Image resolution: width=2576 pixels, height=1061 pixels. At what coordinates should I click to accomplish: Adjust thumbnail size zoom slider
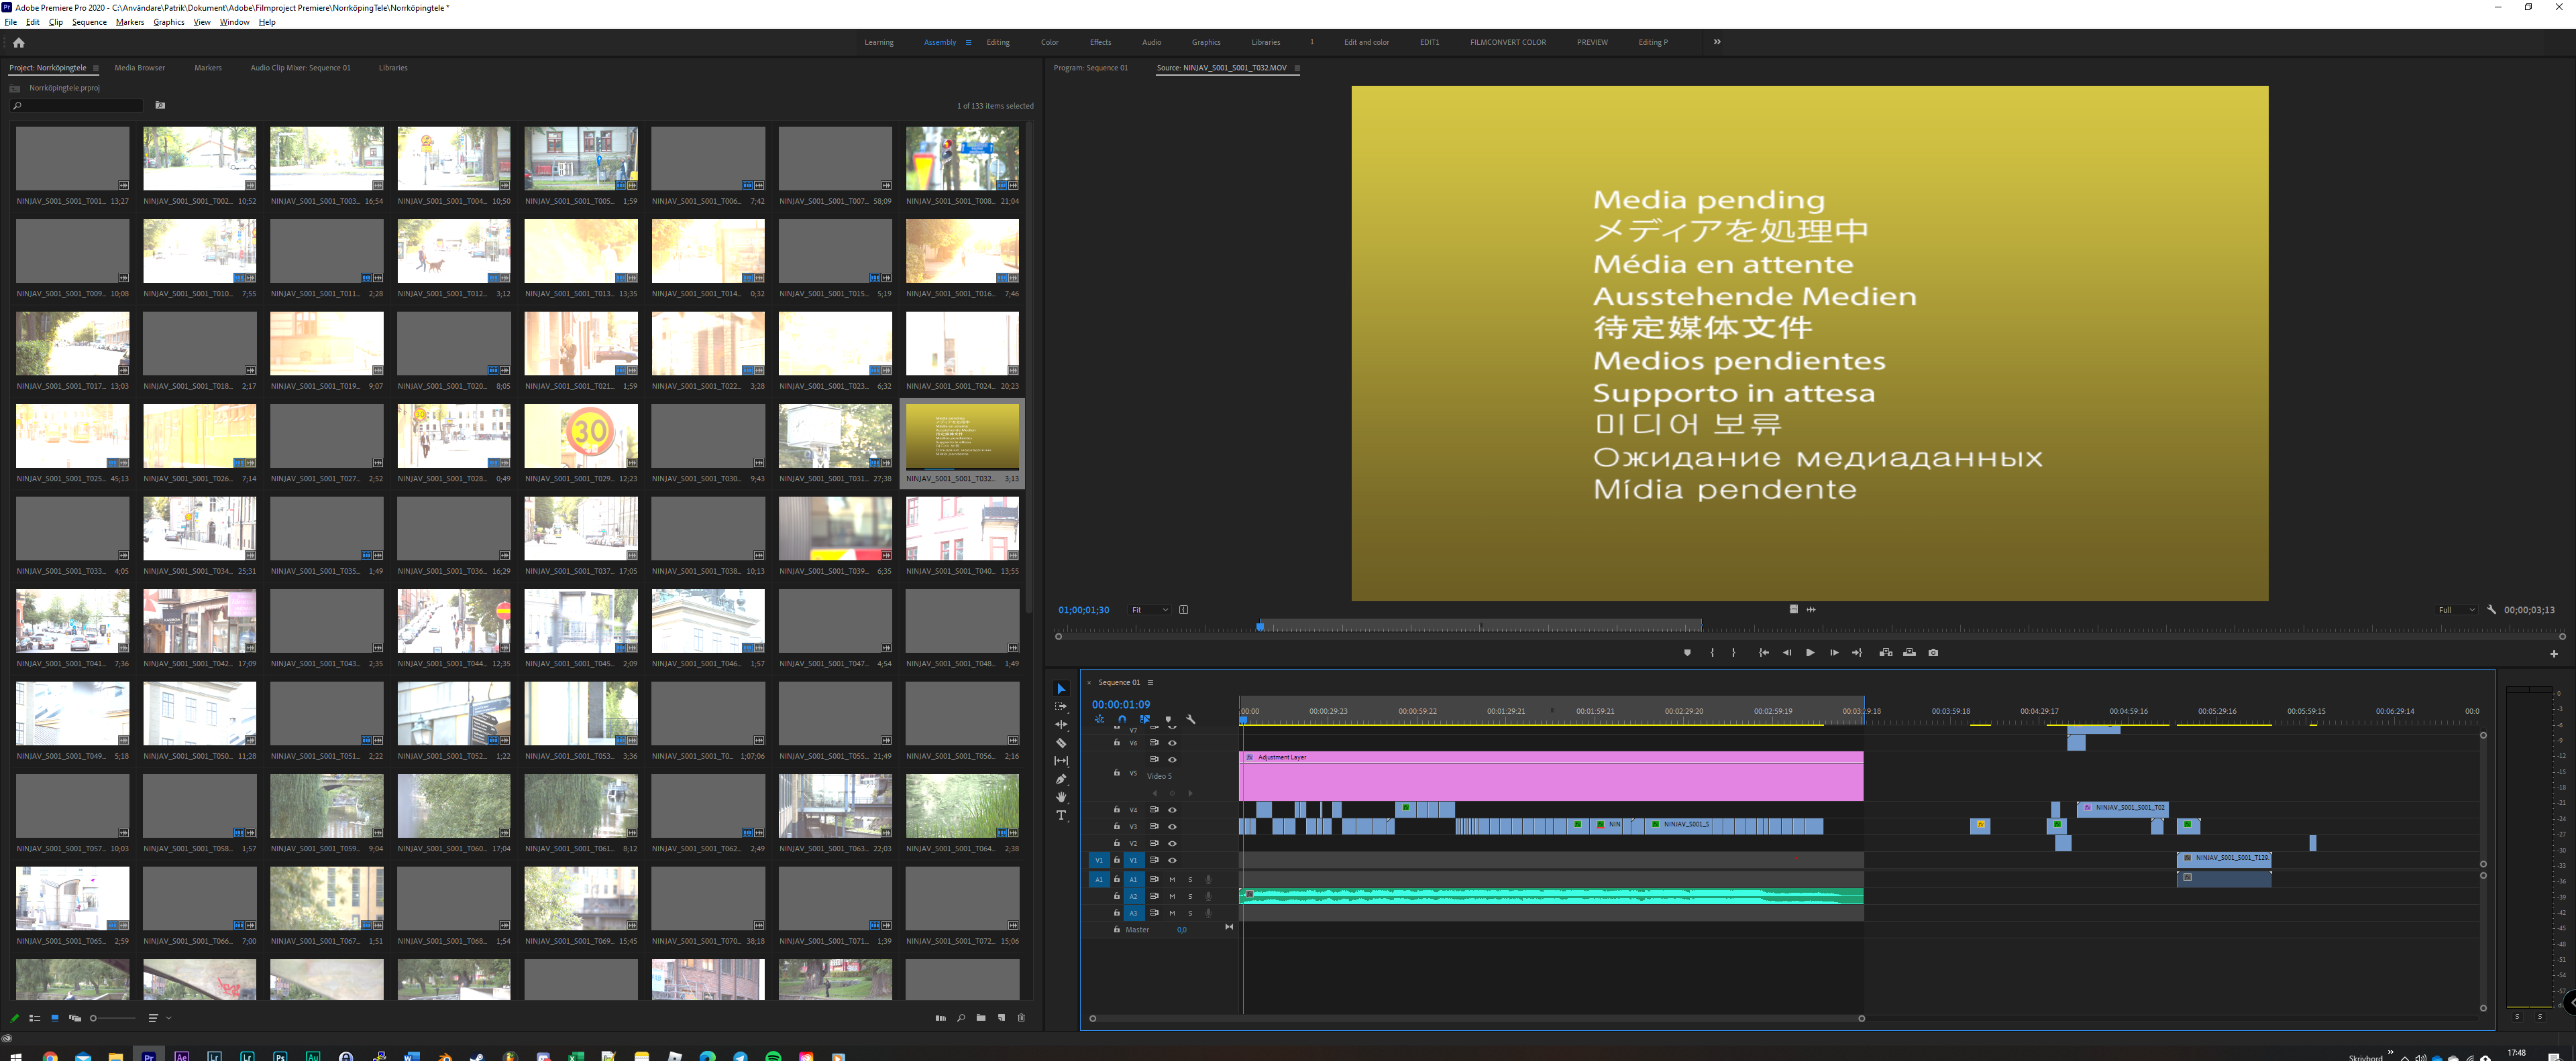coord(112,1018)
